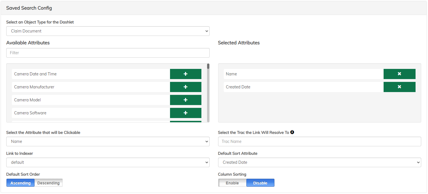Screen dimensions: 428x194
Task: Select the Camera Model list item
Action: (91, 100)
